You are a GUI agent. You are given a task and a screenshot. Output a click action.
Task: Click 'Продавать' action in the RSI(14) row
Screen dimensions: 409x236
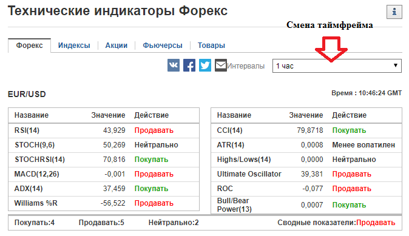(x=154, y=130)
